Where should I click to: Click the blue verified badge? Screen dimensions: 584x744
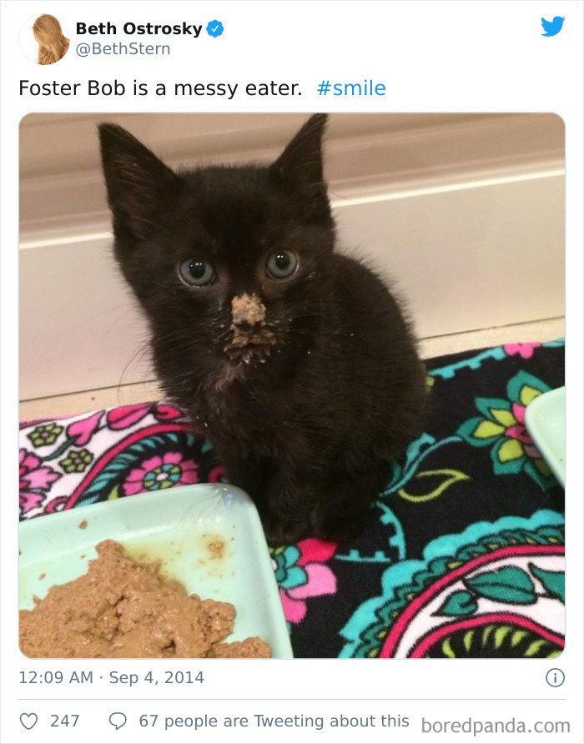(x=215, y=28)
